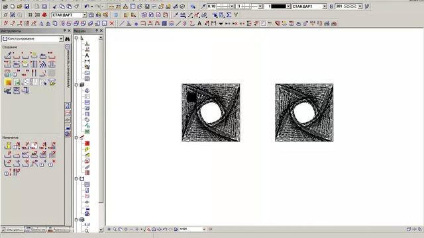Click the Y-shaped filter icon
The height and width of the screenshot is (238, 424).
(x=236, y=15)
